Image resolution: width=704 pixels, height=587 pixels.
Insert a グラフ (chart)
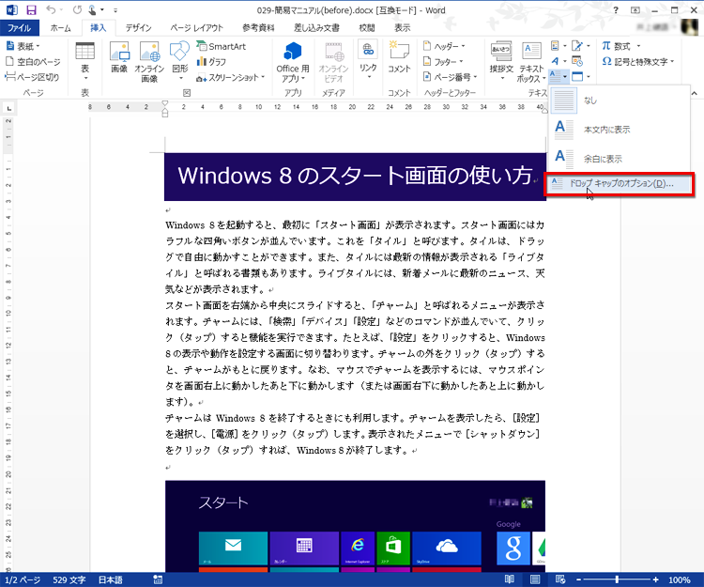click(x=211, y=62)
